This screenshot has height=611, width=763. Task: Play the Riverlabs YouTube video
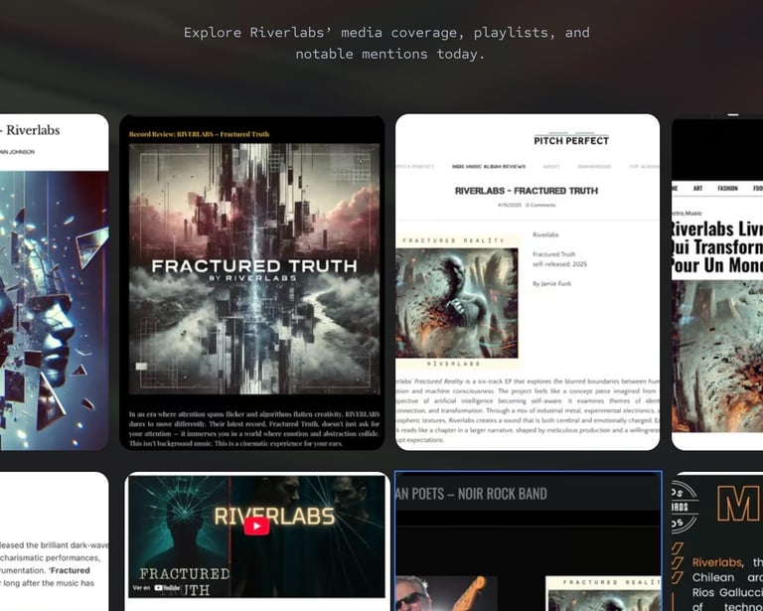click(256, 526)
